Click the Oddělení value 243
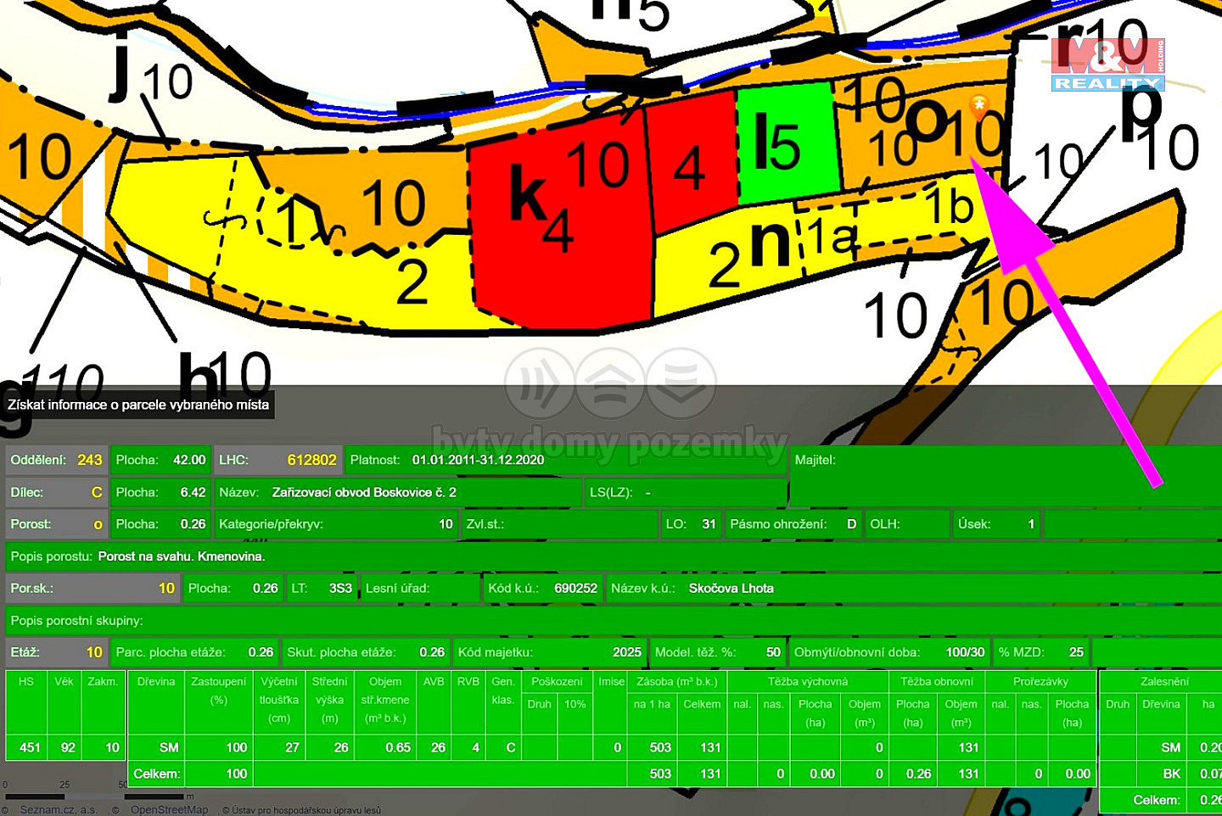The image size is (1222, 816). [89, 460]
